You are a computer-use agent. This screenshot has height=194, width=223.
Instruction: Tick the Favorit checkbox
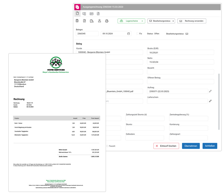(107, 146)
